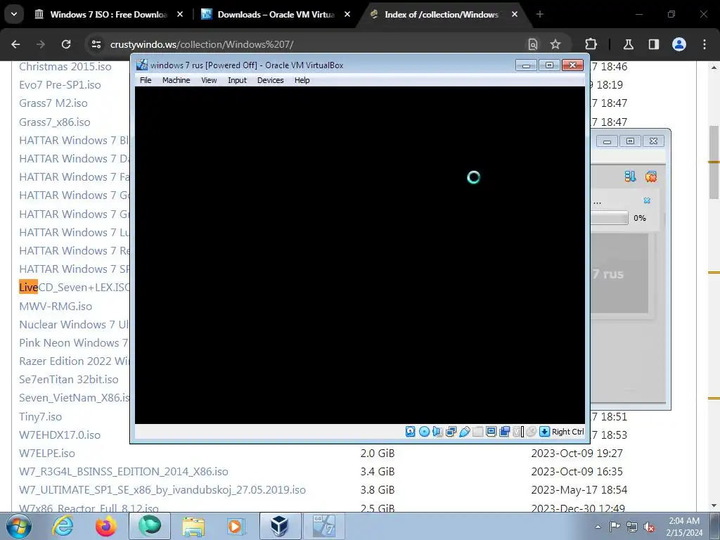
Task: Open Chrome three-dot menu
Action: [705, 44]
